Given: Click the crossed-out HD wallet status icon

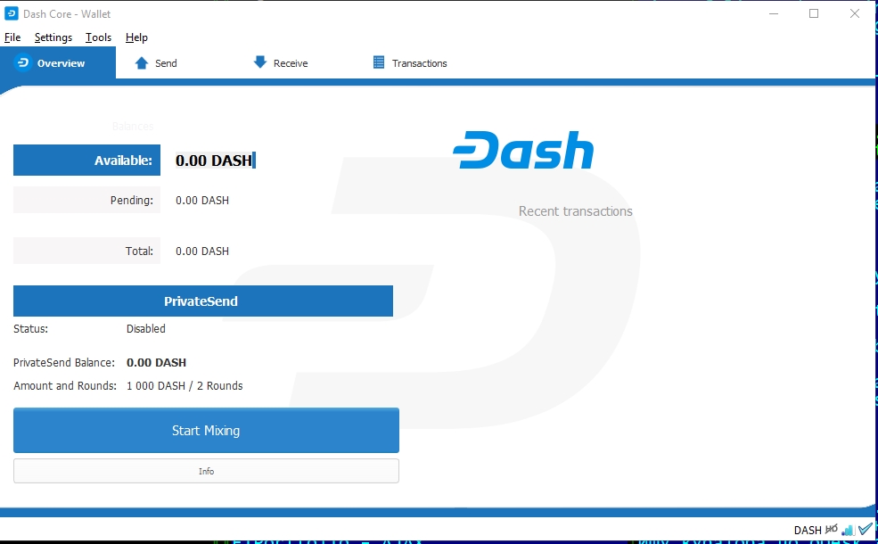Looking at the screenshot, I should click(832, 529).
